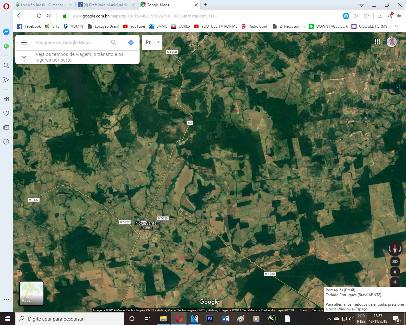Click the show your location button
Image resolution: width=406 pixels, height=325 pixels.
click(x=395, y=272)
